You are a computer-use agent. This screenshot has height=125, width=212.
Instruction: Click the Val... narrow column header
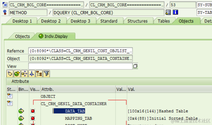click(x=121, y=89)
